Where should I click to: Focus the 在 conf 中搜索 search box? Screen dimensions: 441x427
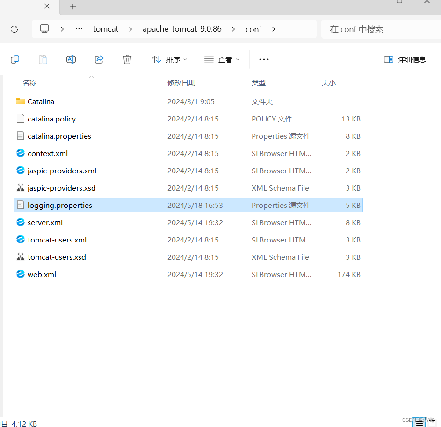coord(381,29)
